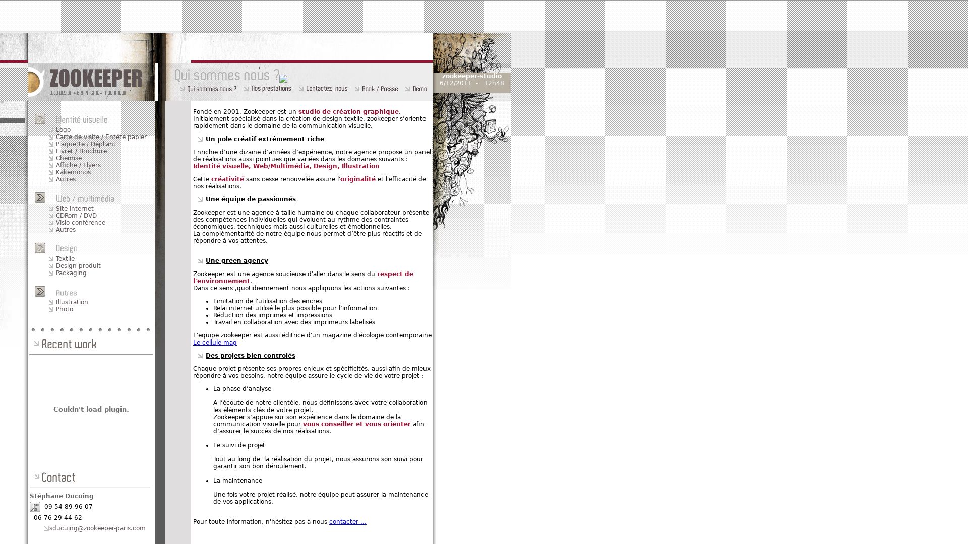Click the Recent work plugin area
The width and height of the screenshot is (968, 544).
click(x=91, y=409)
